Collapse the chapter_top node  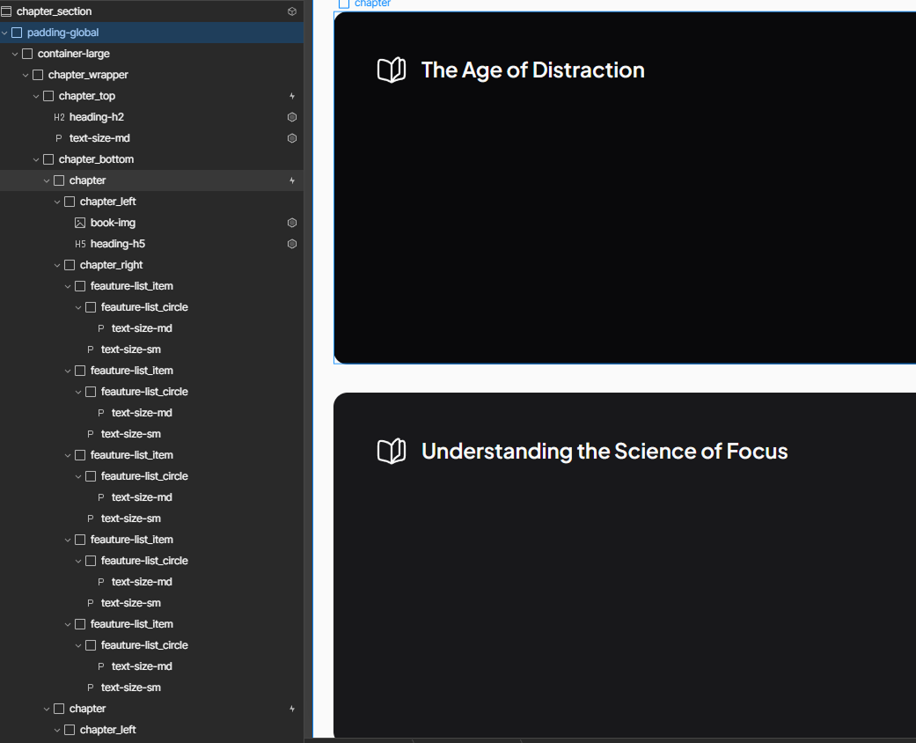[x=36, y=96]
